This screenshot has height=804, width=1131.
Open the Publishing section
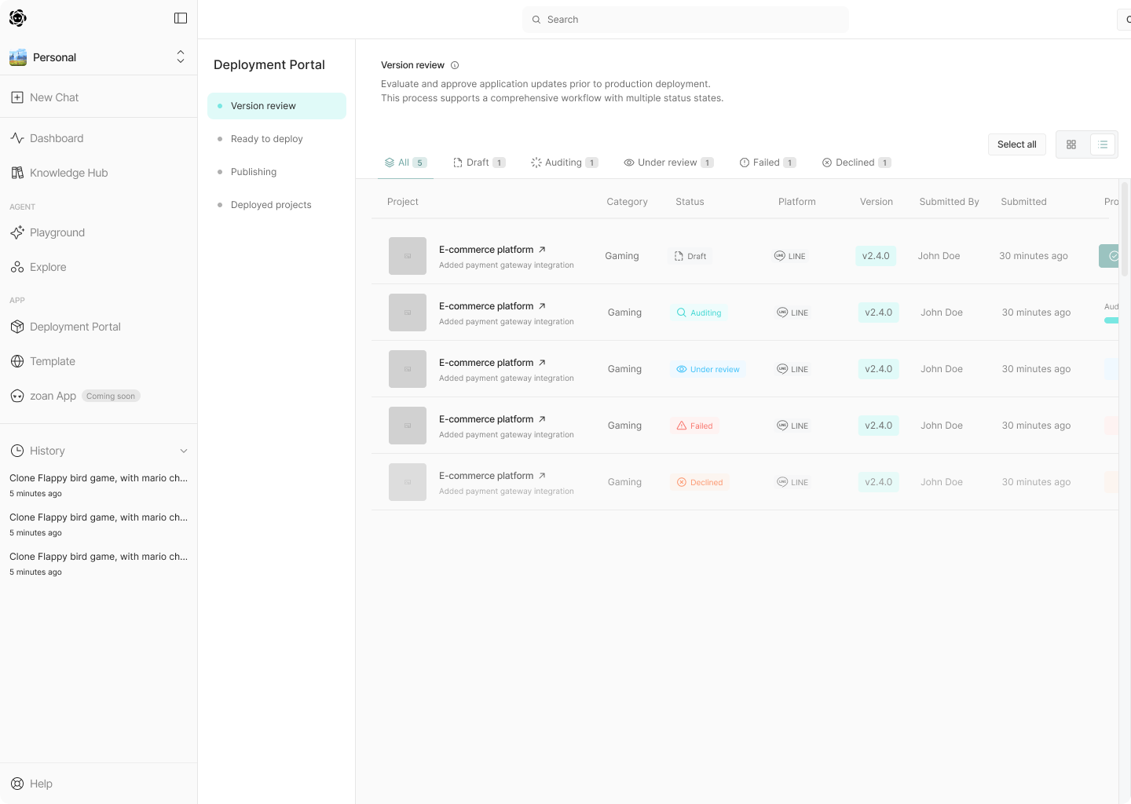(276, 172)
